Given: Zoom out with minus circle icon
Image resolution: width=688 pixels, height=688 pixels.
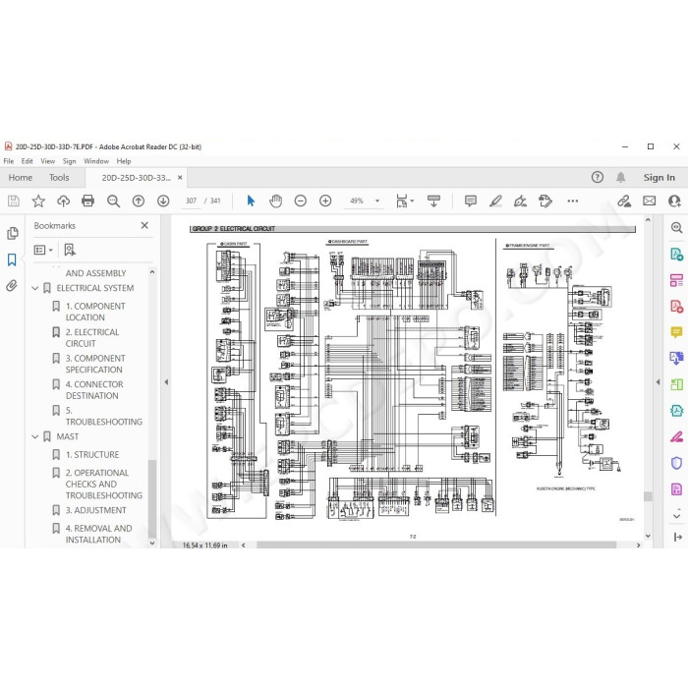Looking at the screenshot, I should pyautogui.click(x=301, y=201).
